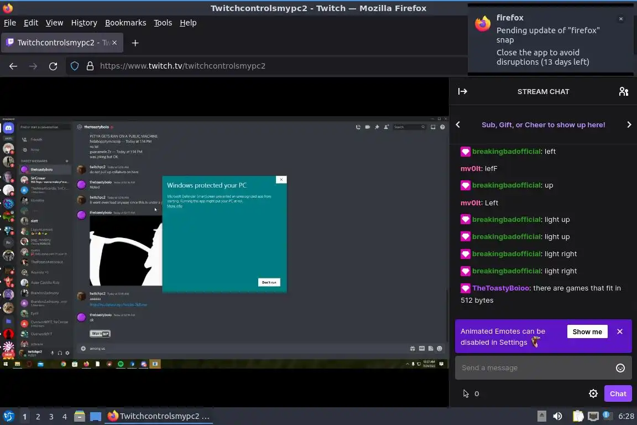The image size is (637, 425).
Task: Go back in Firefox
Action: coord(13,66)
